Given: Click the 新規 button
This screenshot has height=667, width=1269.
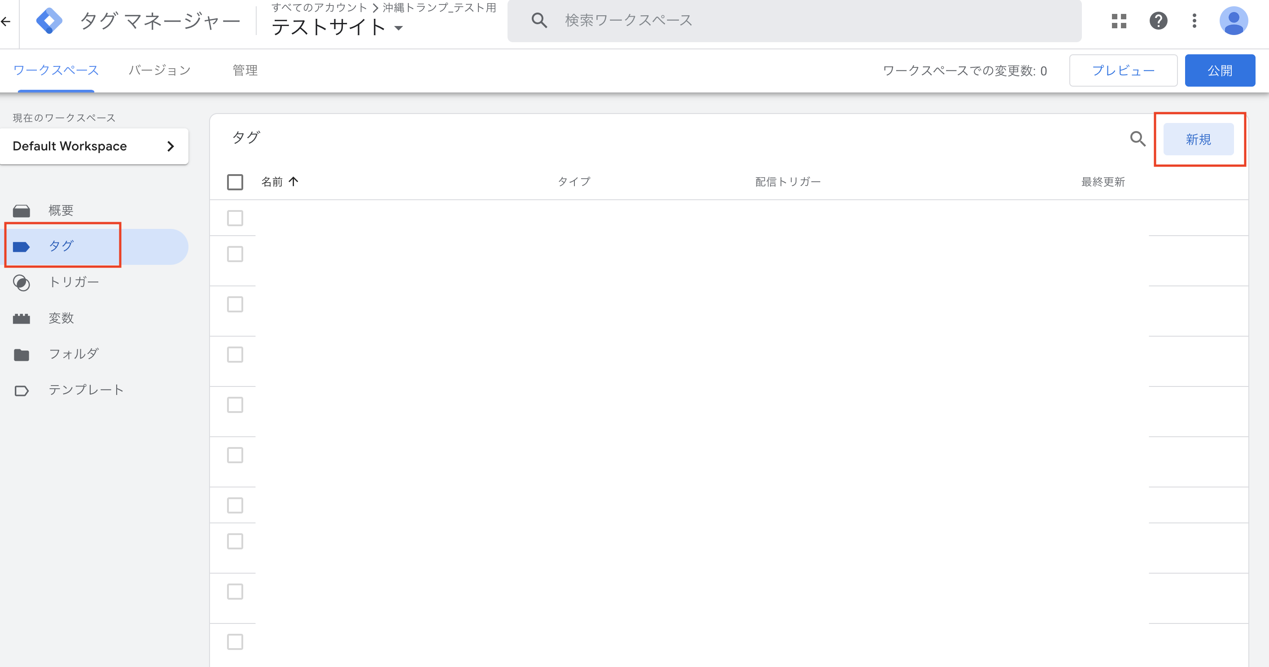Looking at the screenshot, I should [1198, 140].
